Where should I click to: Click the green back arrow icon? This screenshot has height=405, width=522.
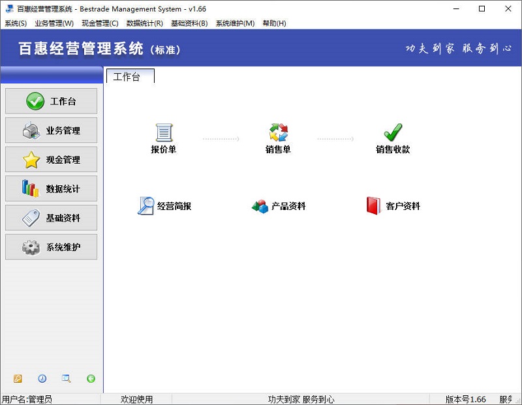(x=91, y=378)
